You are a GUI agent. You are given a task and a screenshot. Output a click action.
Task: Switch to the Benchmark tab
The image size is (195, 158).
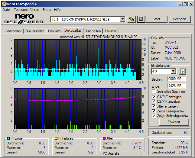coord(14,31)
